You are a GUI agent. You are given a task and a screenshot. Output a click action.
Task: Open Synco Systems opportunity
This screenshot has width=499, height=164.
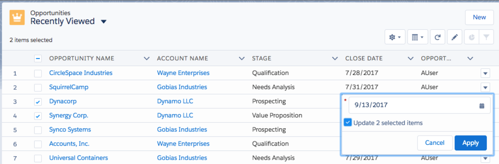pyautogui.click(x=70, y=130)
